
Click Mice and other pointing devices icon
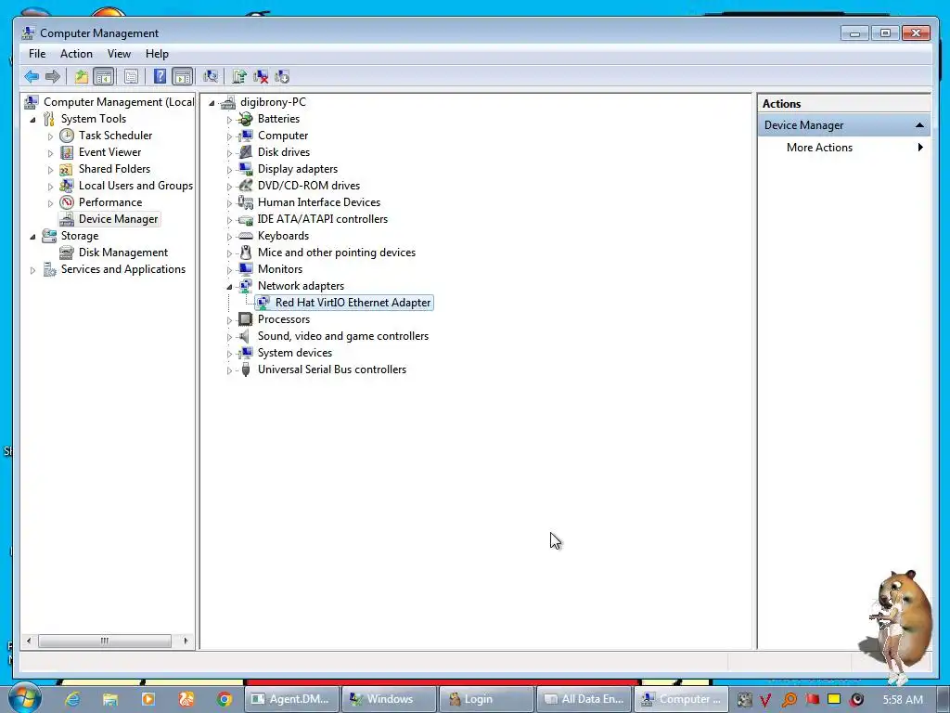[245, 253]
